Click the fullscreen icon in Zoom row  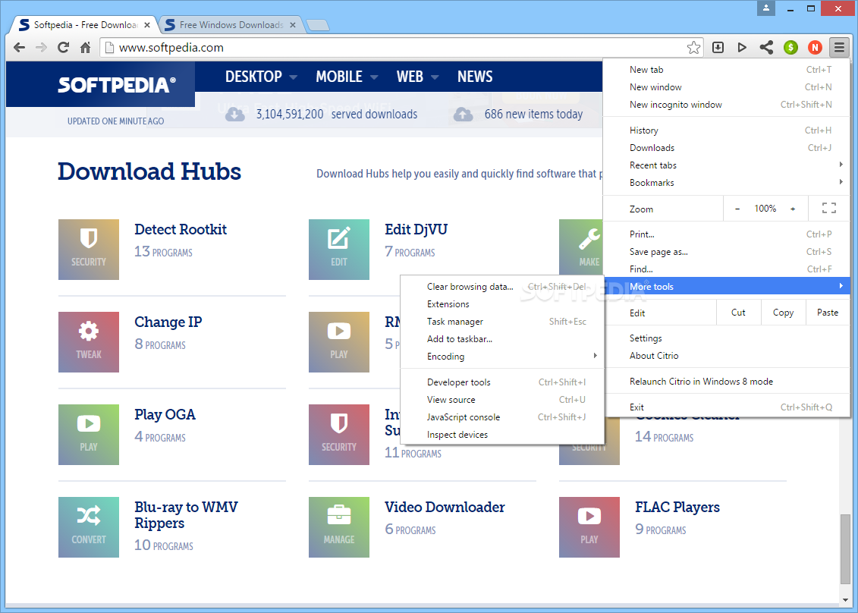(828, 208)
